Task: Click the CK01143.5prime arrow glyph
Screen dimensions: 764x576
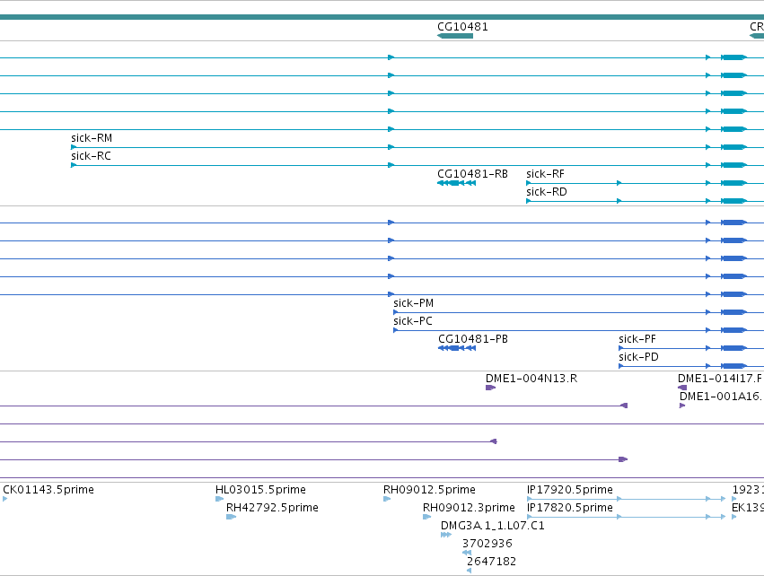Action: (4, 499)
